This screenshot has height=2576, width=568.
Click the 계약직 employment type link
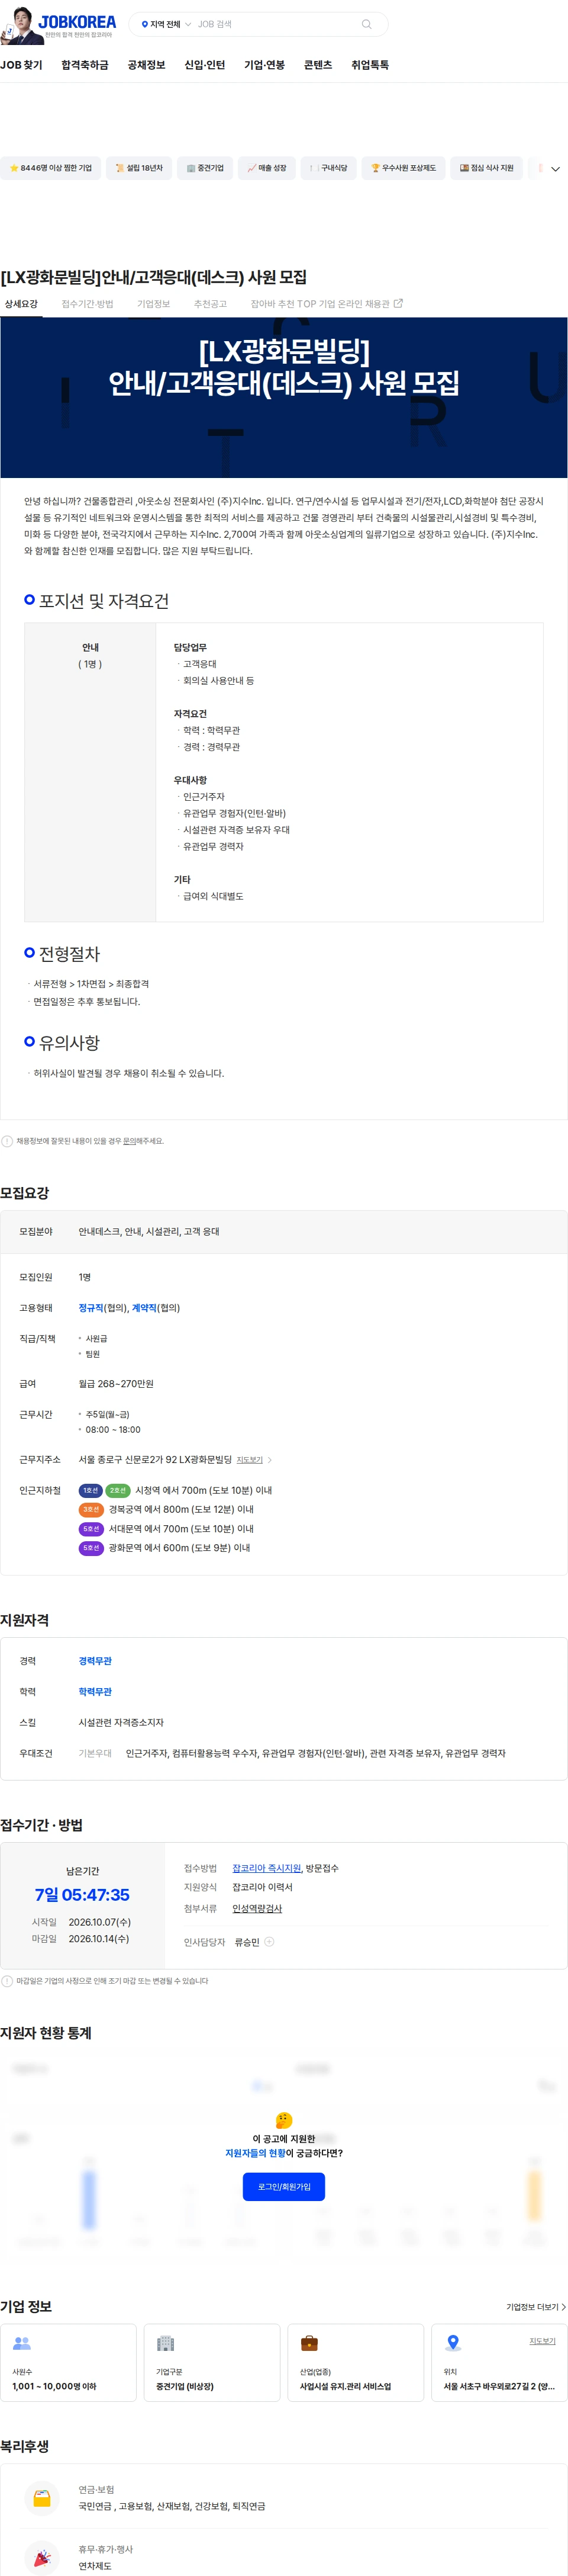(144, 1308)
